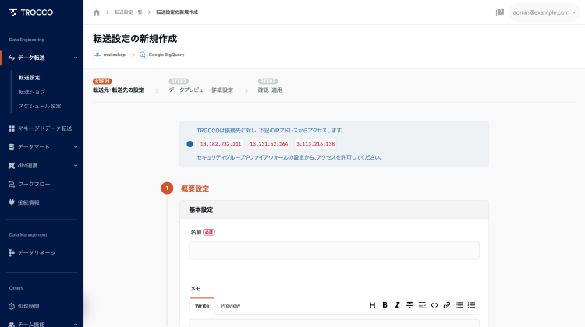Click the 転送設定一覧 breadcrumb link
585x327 pixels.
click(128, 12)
